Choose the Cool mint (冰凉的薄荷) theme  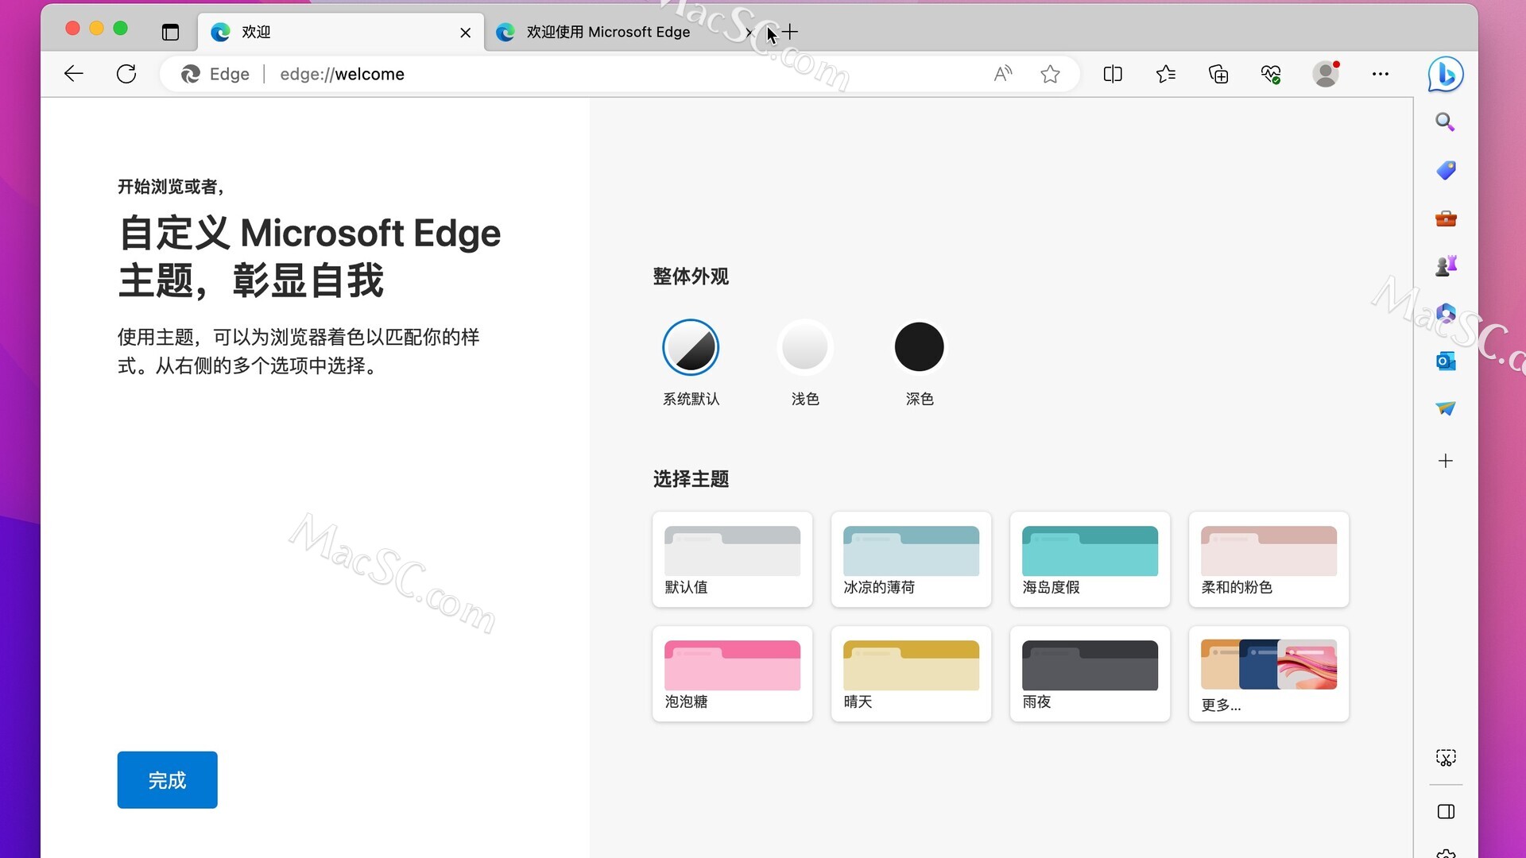click(x=911, y=559)
